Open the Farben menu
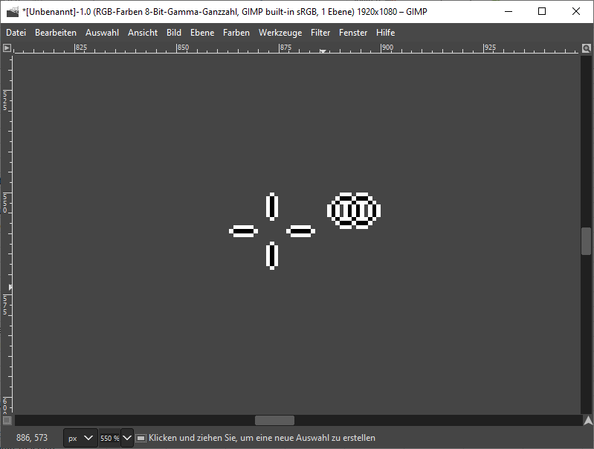594x449 pixels. (x=236, y=33)
